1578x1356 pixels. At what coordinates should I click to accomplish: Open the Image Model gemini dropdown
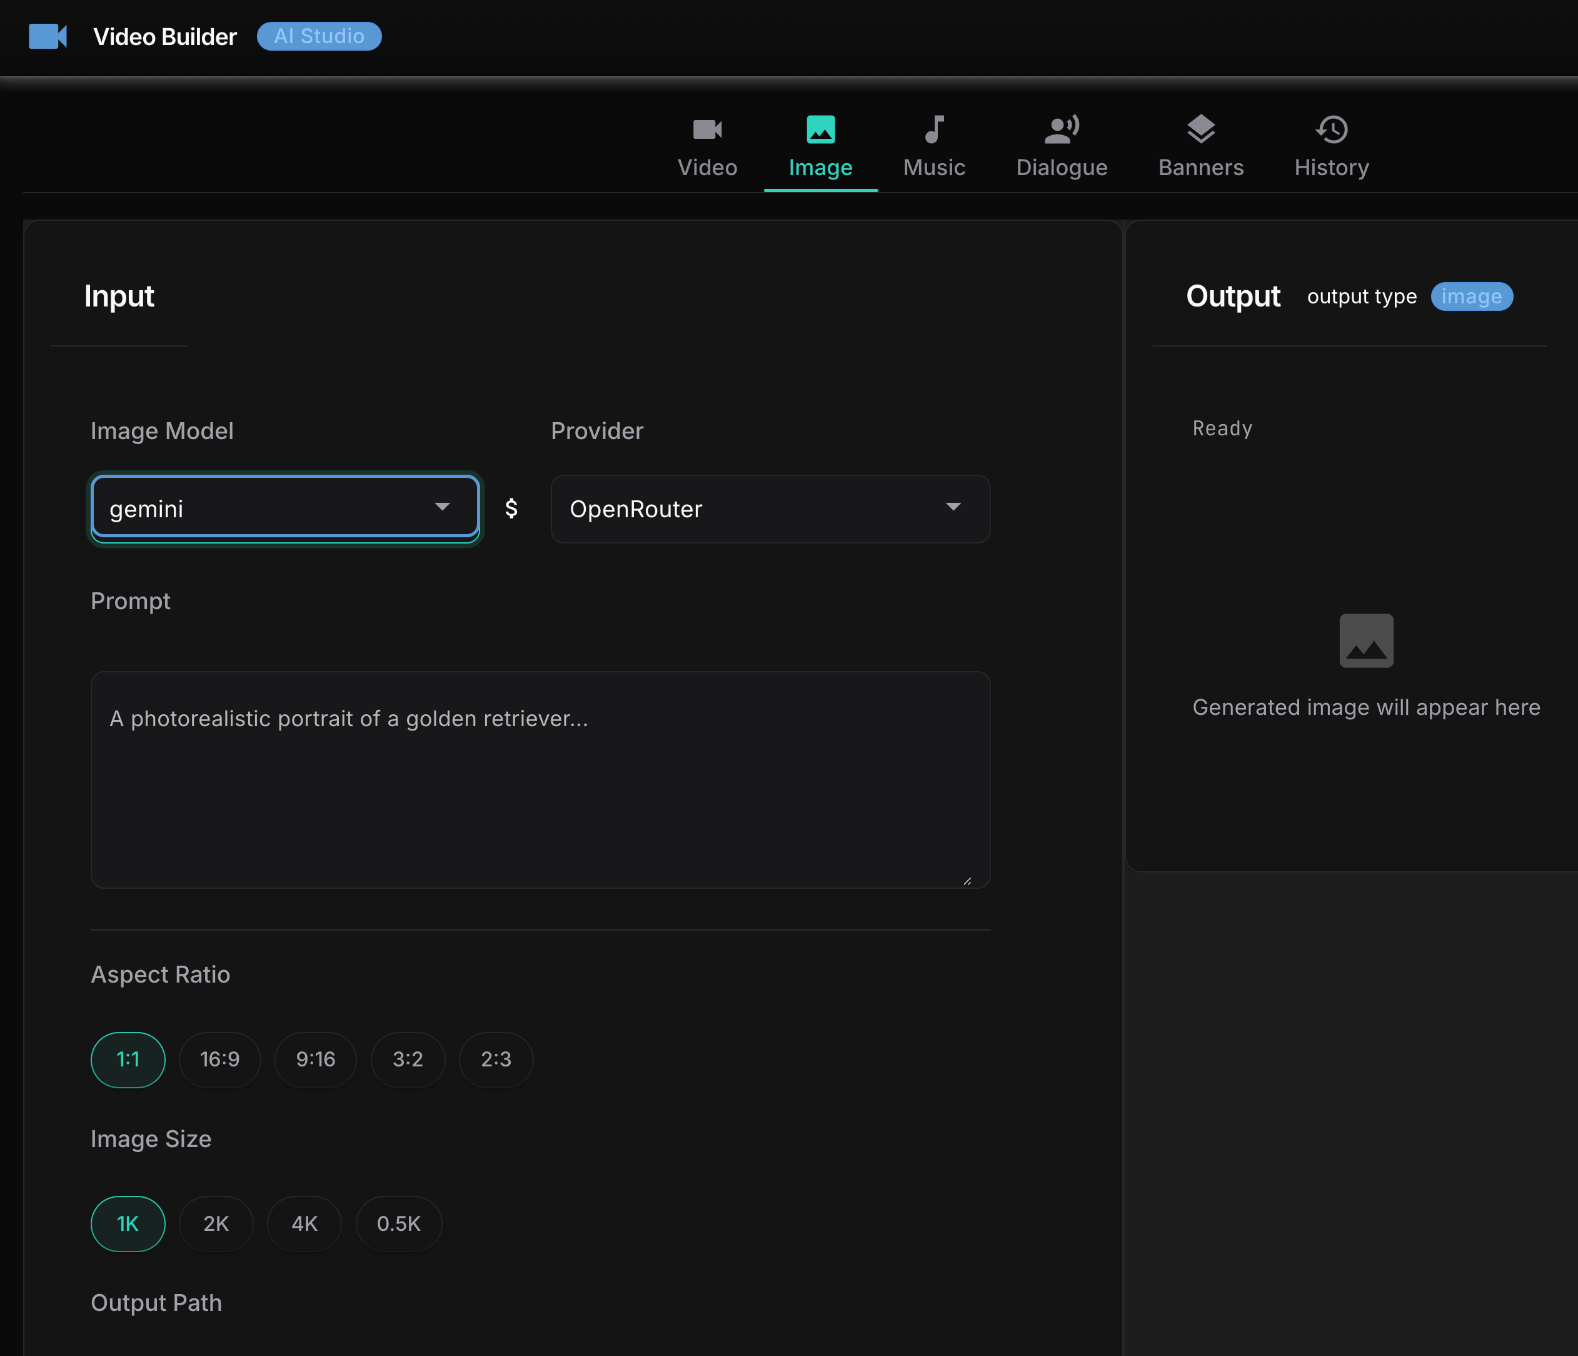(x=284, y=508)
